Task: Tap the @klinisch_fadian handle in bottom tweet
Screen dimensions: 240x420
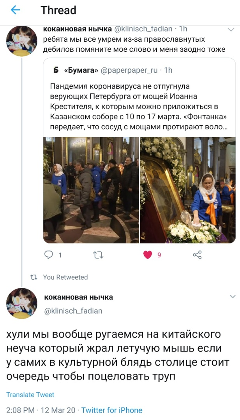Action: point(73,311)
